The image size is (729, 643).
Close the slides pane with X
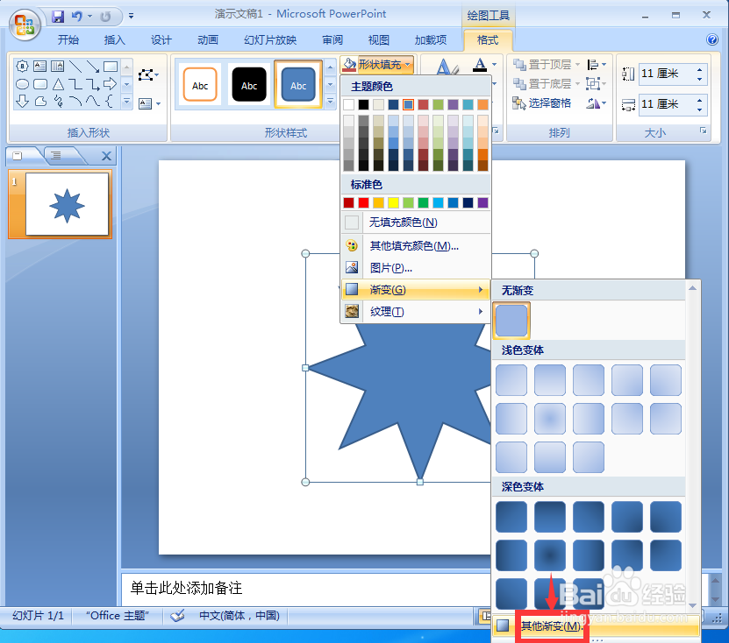click(106, 156)
